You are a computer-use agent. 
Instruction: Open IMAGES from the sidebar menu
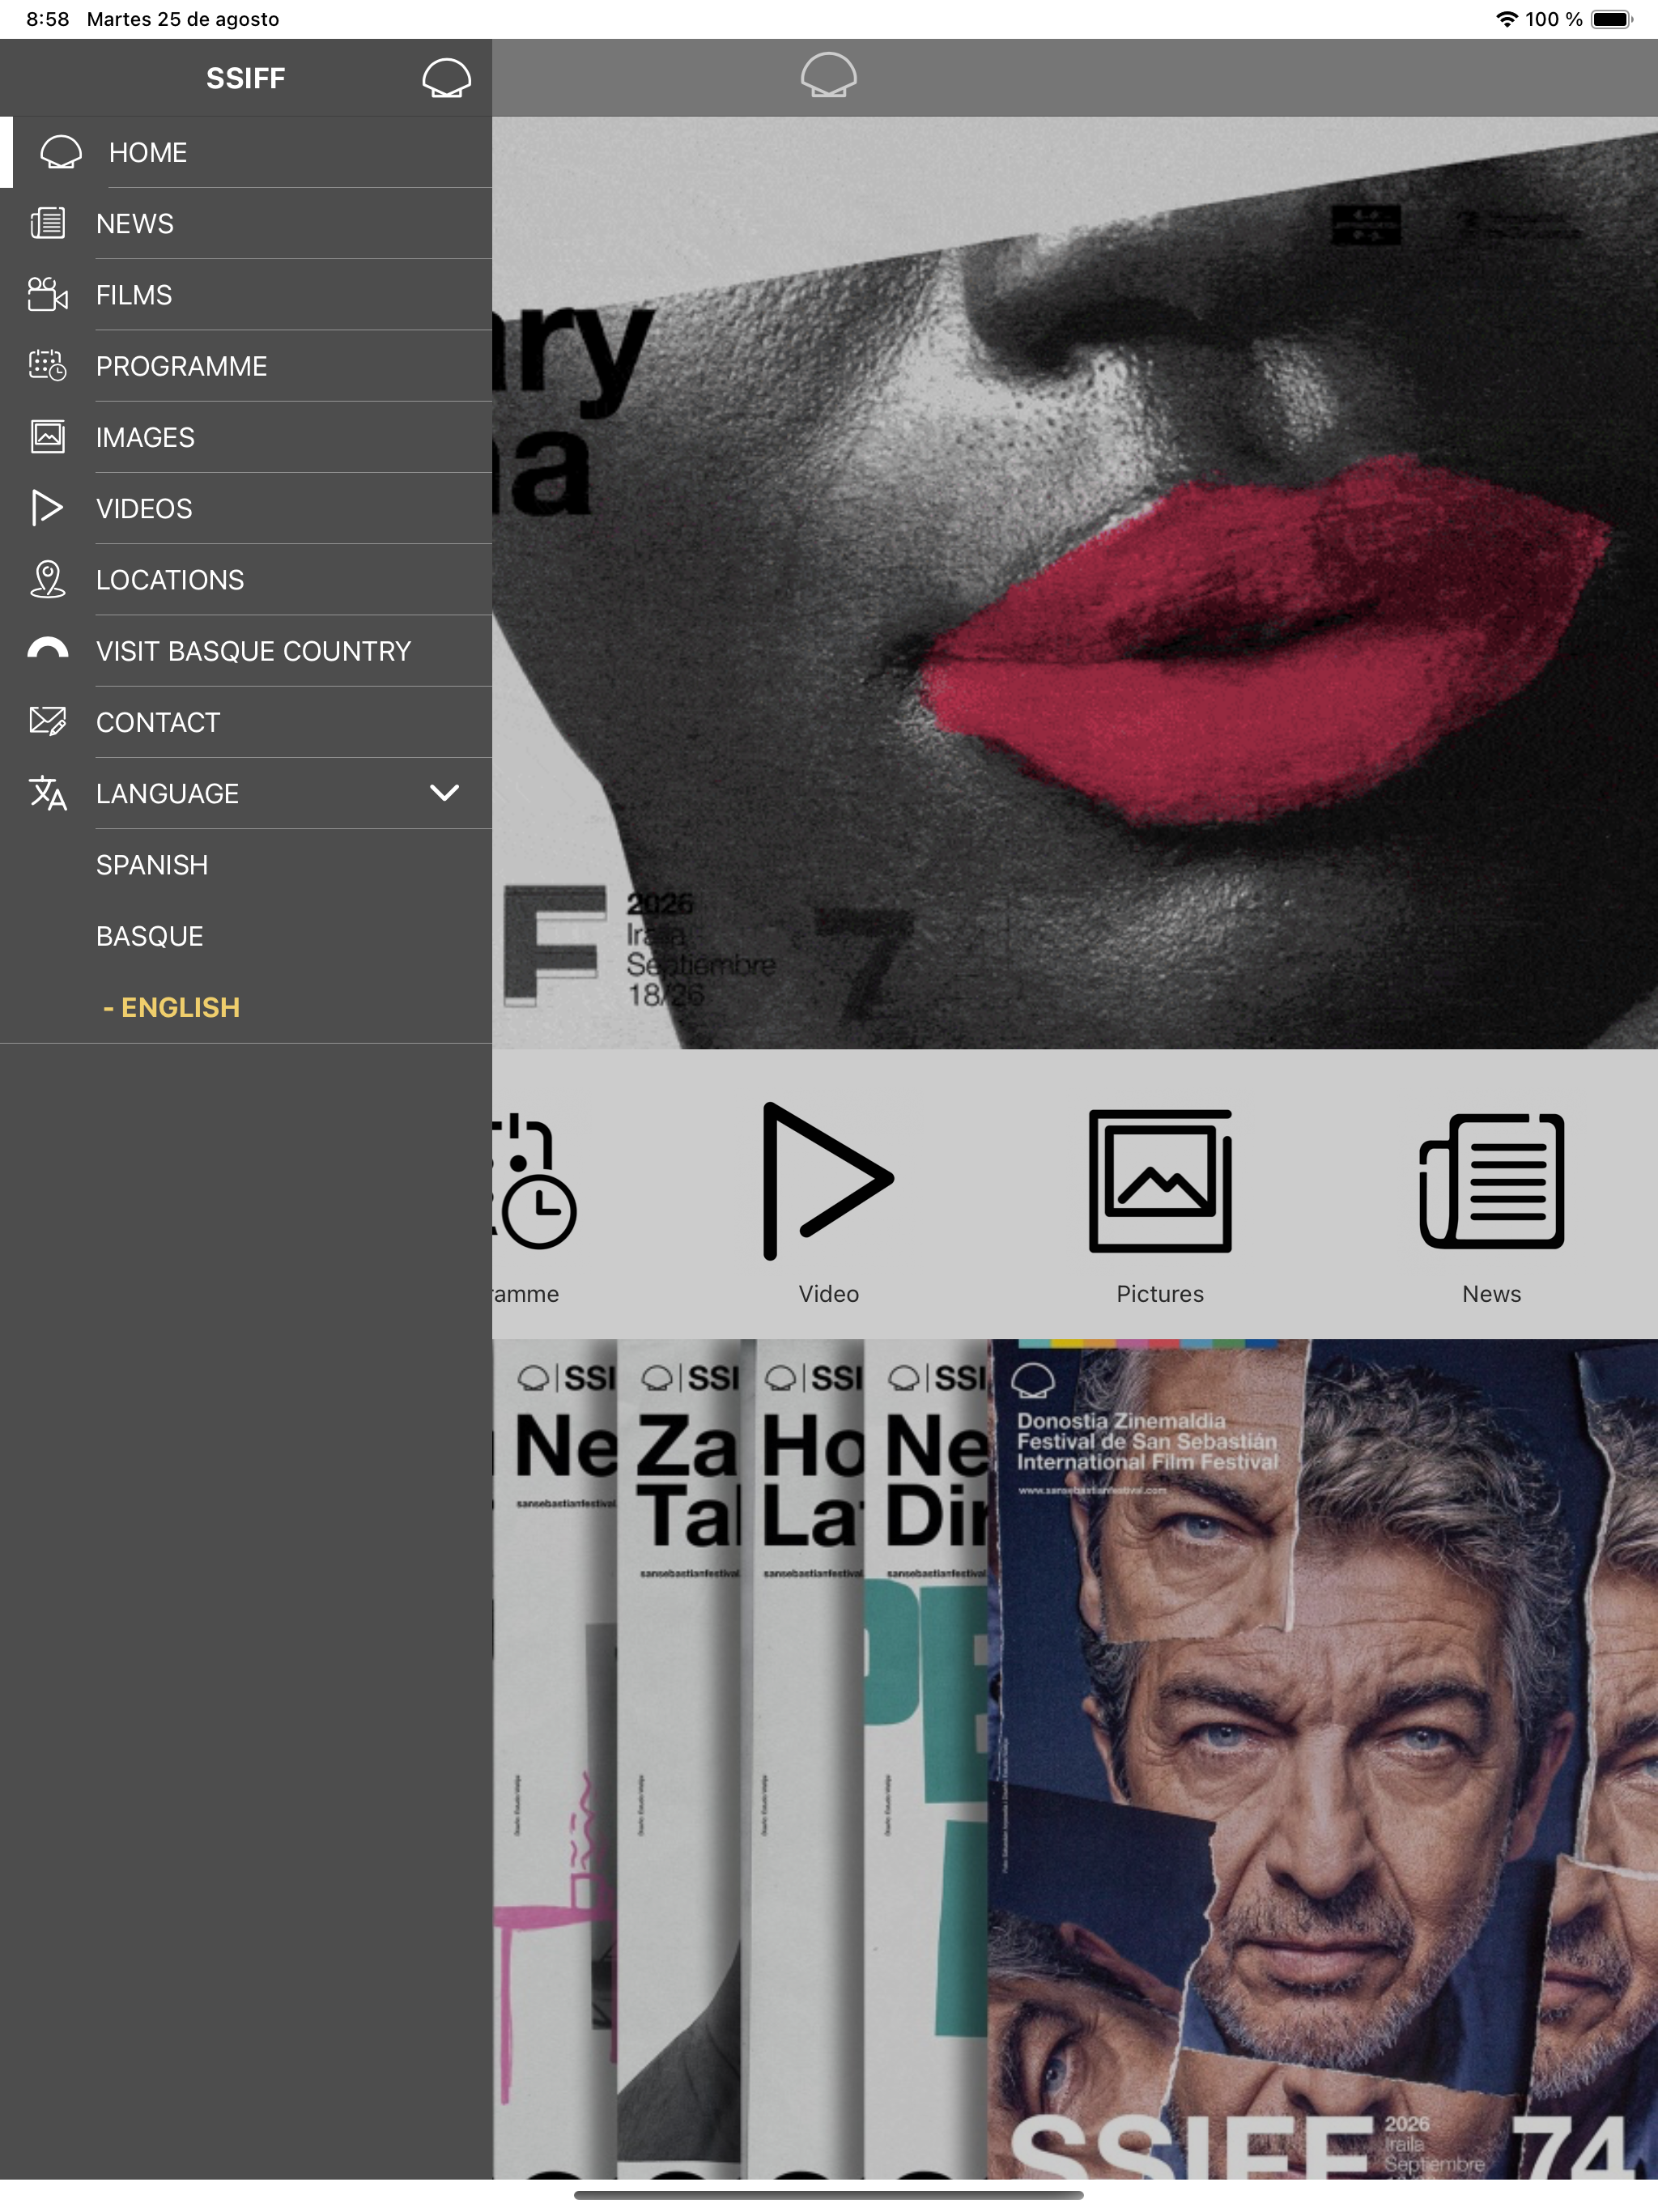tap(246, 437)
